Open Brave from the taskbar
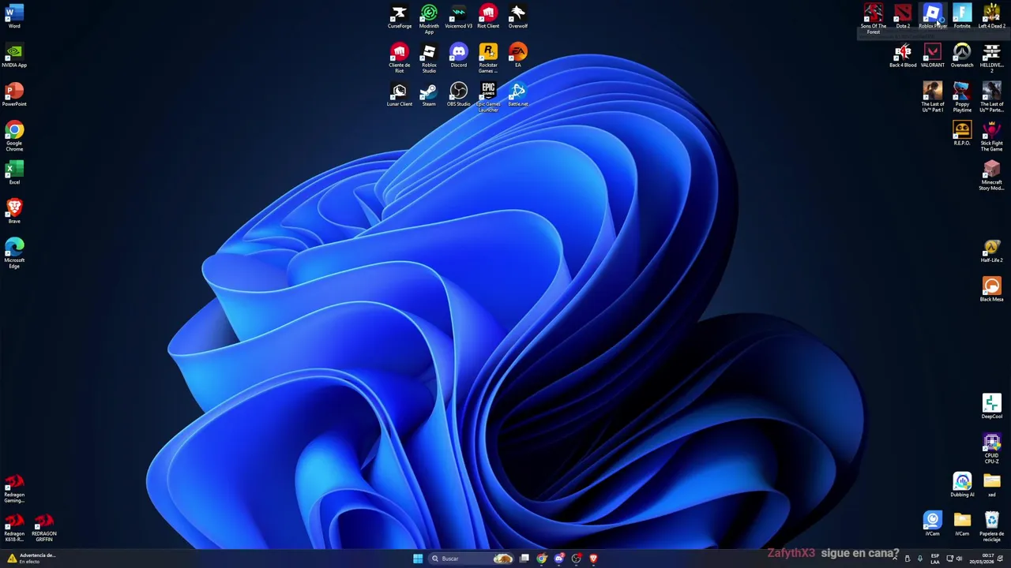 (x=594, y=559)
